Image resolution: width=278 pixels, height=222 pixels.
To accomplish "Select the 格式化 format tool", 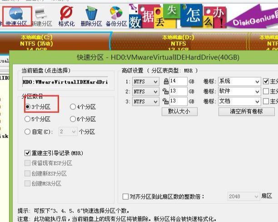I will [x=66, y=17].
